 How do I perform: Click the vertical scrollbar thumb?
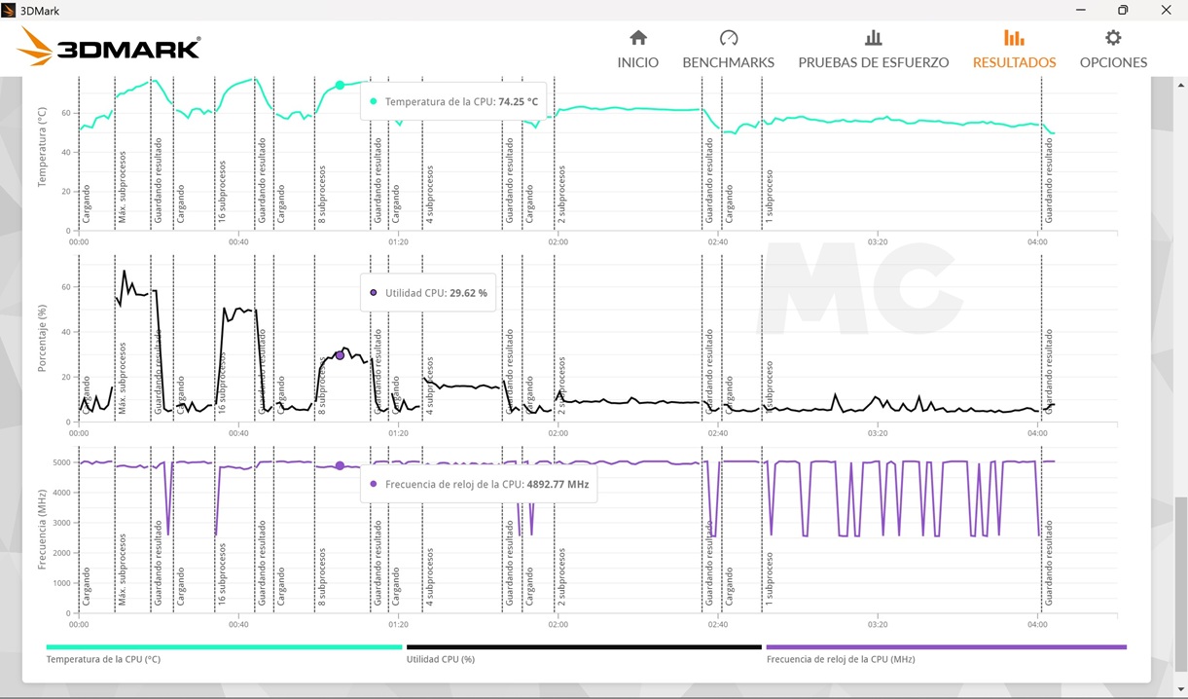[x=1180, y=582]
